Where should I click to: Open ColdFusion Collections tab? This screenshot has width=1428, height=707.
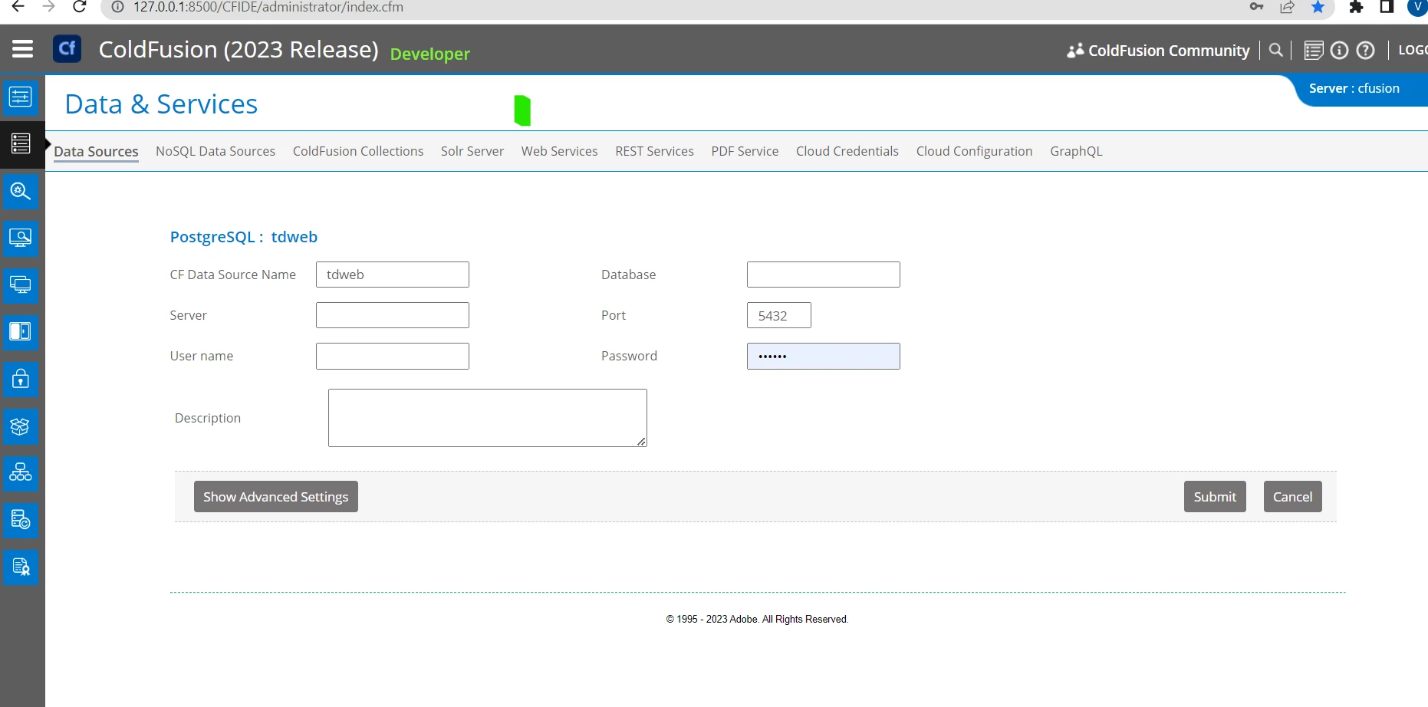coord(358,151)
